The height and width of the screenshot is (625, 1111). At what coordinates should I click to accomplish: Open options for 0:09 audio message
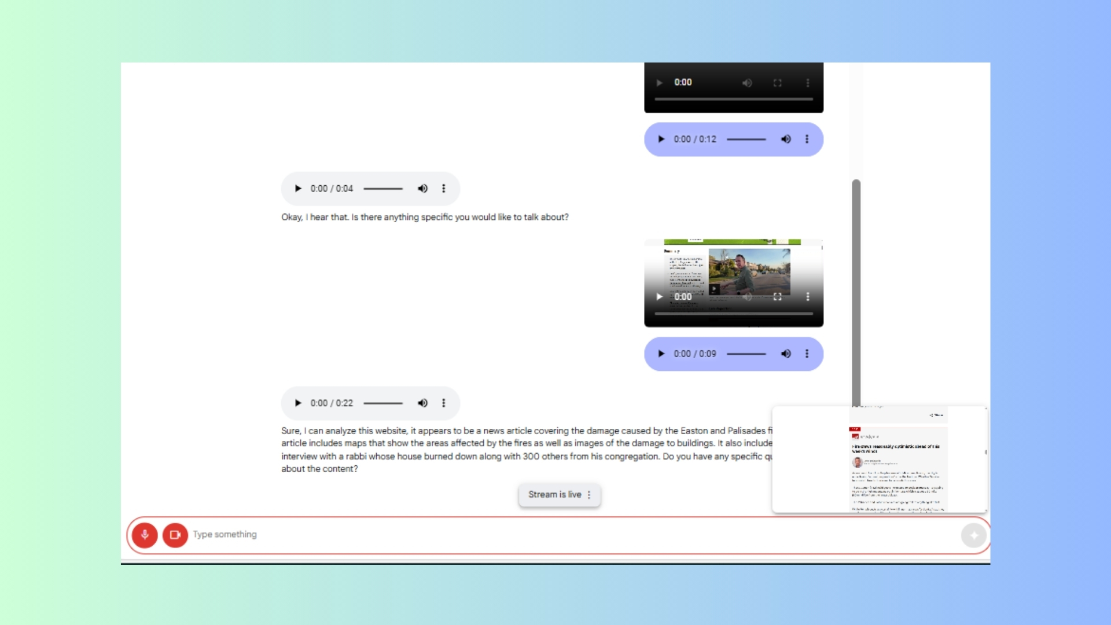coord(807,354)
